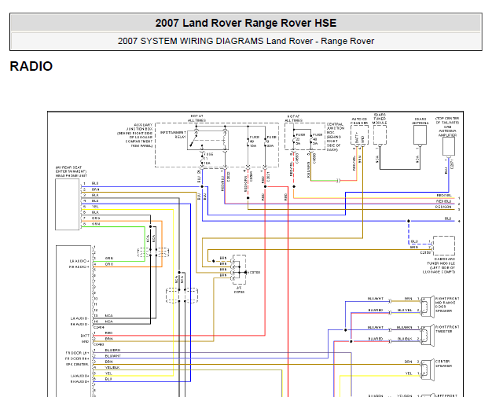This screenshot has width=492, height=397.
Task: Click the BATT pin label beside the RED wire
Action: [85, 336]
